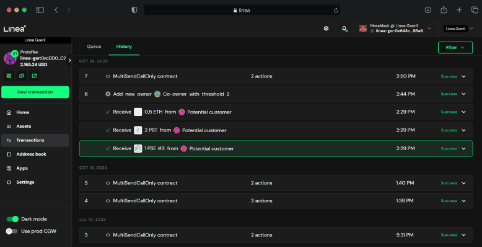Expand transaction 3 at 9:31 PM
The image size is (482, 247).
point(463,235)
